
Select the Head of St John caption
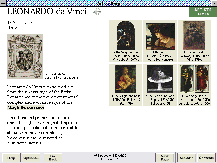(160, 100)
